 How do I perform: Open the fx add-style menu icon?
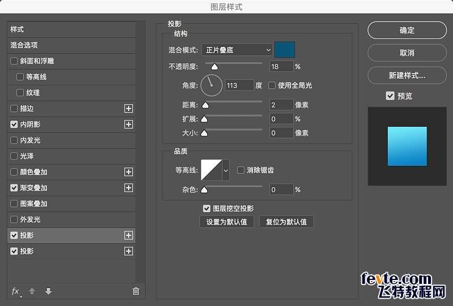pos(16,291)
